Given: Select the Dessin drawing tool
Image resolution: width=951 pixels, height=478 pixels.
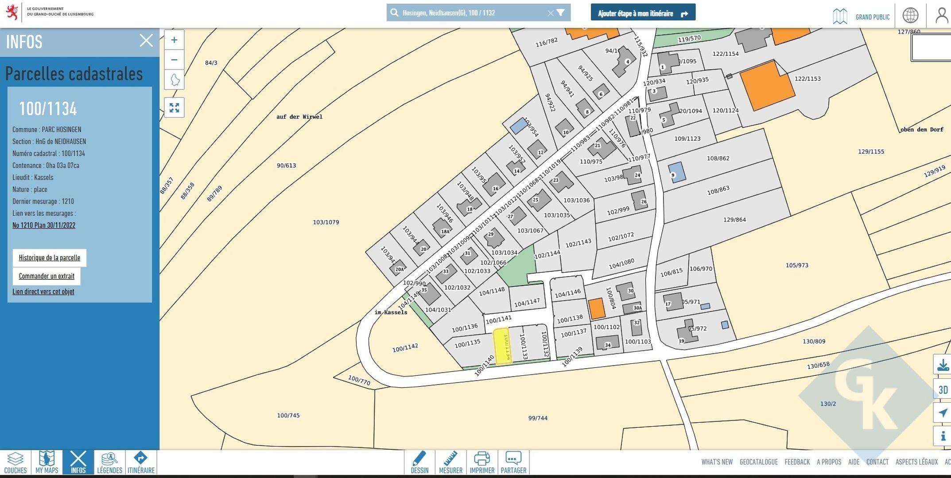Looking at the screenshot, I should 419,463.
